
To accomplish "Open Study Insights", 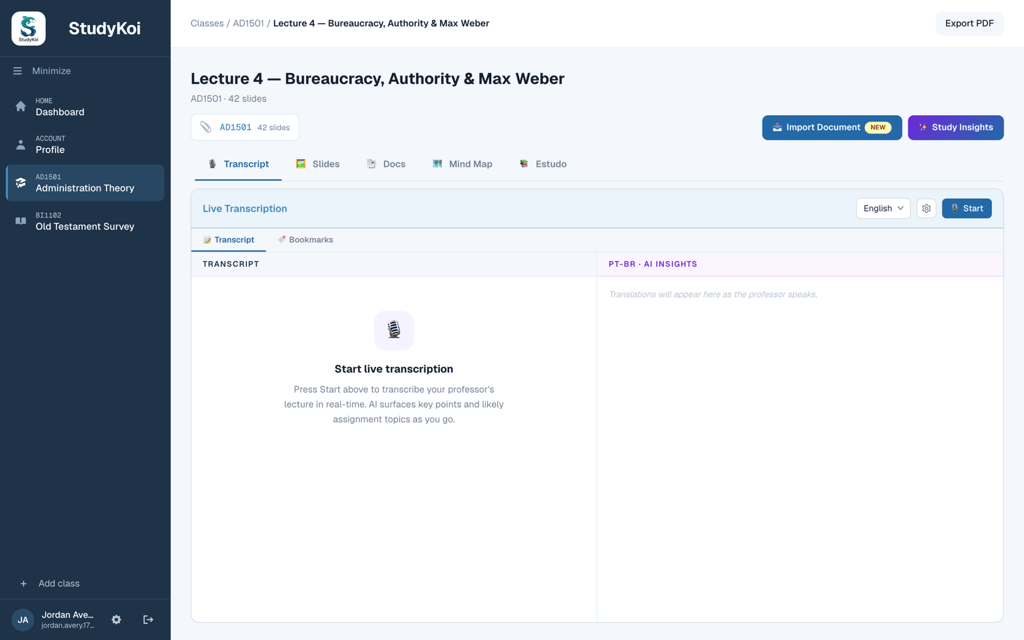I will (955, 127).
